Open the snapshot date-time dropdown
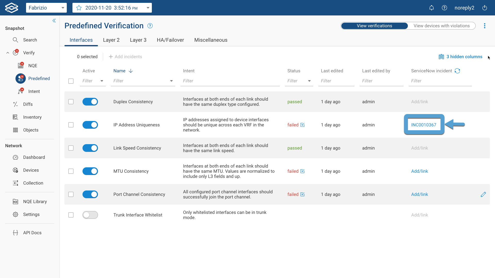The image size is (495, 278). [148, 8]
